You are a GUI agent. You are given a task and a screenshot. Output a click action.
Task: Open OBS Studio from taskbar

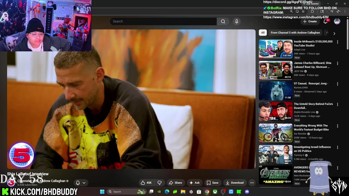tap(223, 192)
